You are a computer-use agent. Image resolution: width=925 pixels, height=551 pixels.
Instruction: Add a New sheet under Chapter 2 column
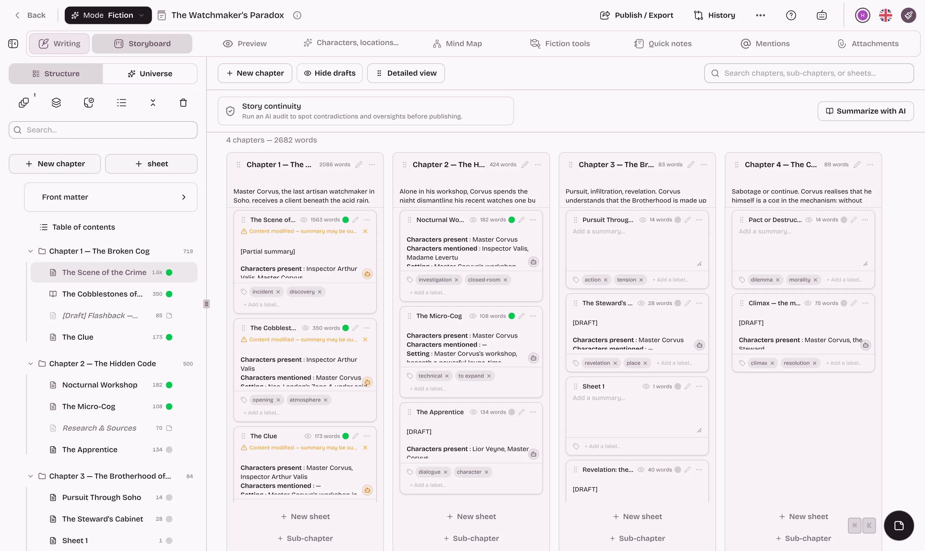471,517
